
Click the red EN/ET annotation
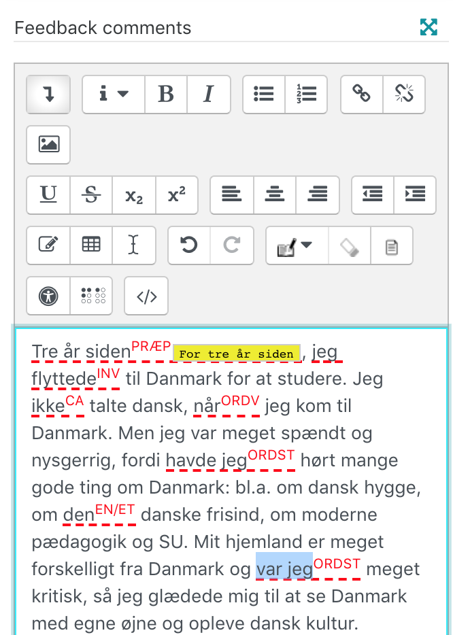(x=115, y=509)
